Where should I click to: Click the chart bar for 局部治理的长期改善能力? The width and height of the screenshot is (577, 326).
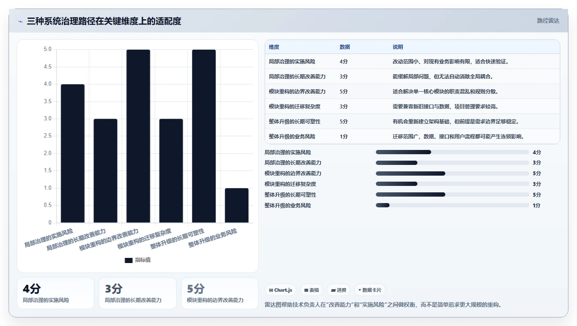(106, 170)
